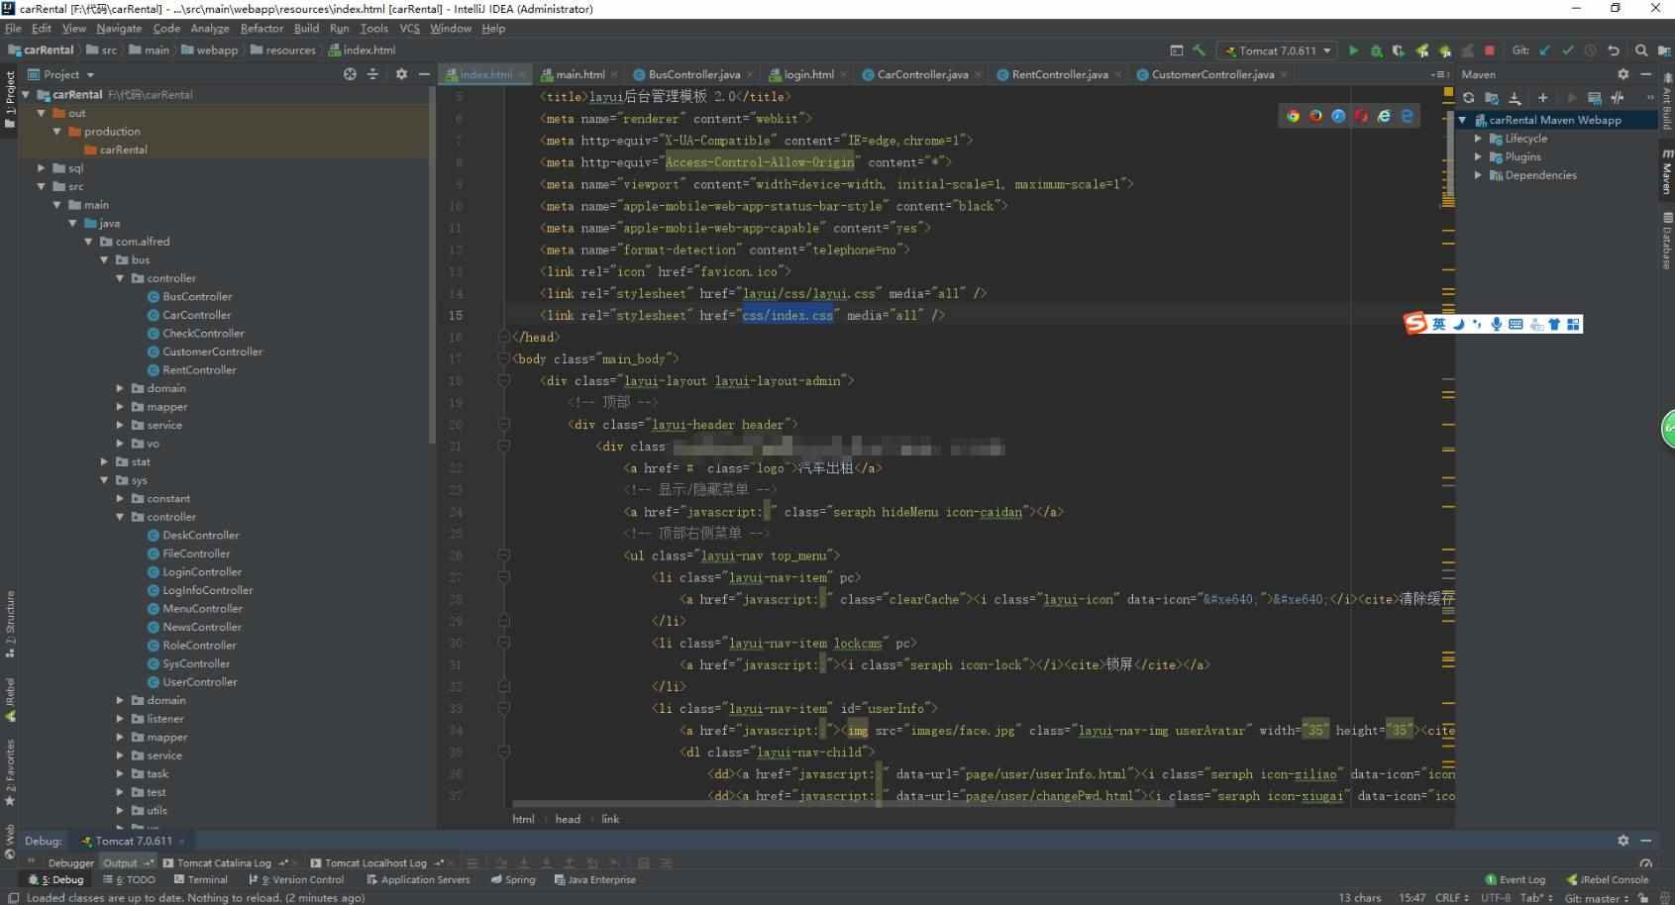Open the Refactor menu

[262, 29]
